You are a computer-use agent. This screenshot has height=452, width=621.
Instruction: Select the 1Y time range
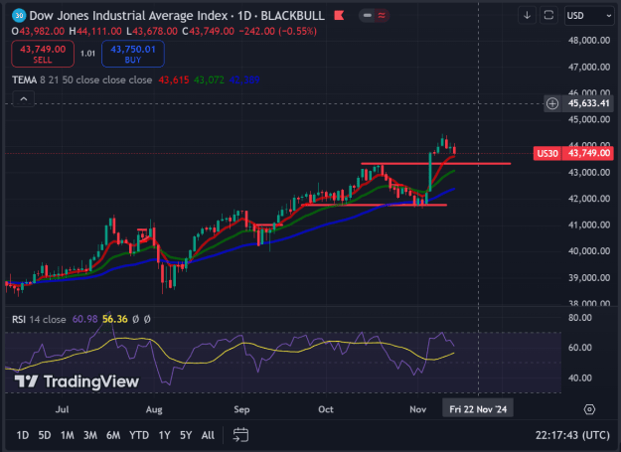point(164,435)
